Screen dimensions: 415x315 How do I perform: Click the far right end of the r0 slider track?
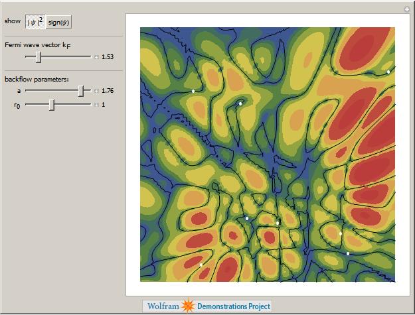[90, 105]
